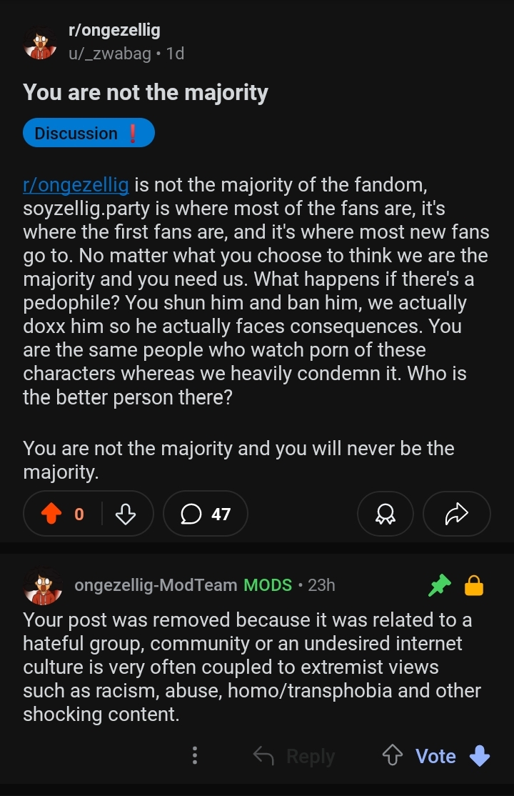The width and height of the screenshot is (514, 796).
Task: Upvote the ModTeam comment
Action: tap(393, 756)
